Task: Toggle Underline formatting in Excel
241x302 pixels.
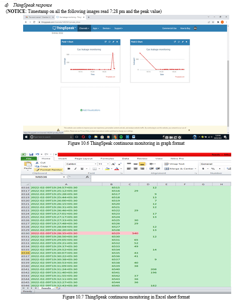Action: click(82, 169)
